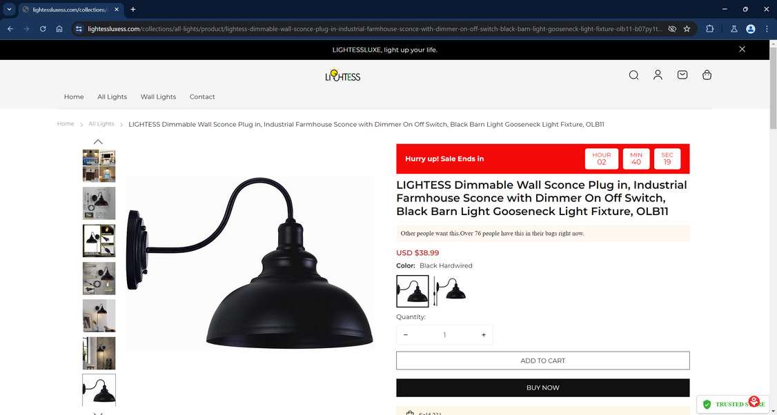Click the ADD TO CART button
The image size is (777, 415).
542,361
